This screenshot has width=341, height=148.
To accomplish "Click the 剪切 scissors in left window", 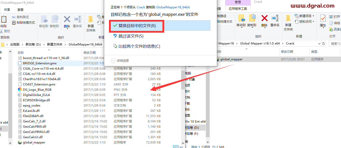I will point(2,31).
